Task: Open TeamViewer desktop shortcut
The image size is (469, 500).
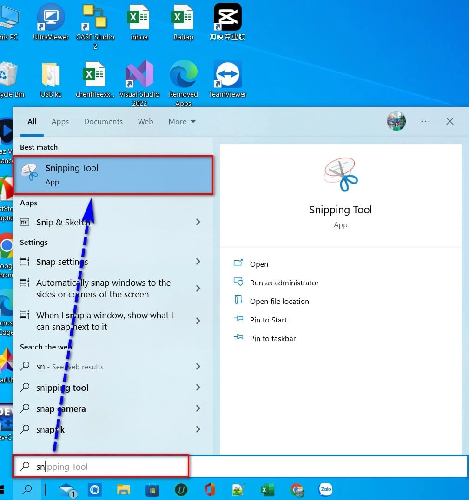Action: (227, 76)
